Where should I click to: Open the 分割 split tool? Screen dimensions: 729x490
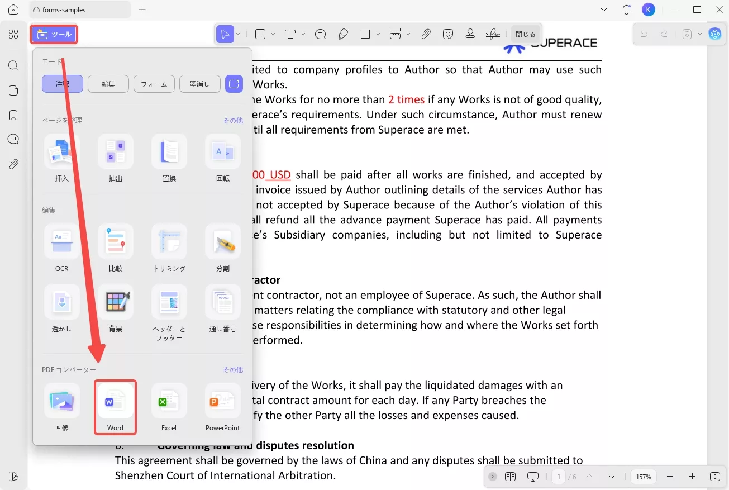point(223,249)
